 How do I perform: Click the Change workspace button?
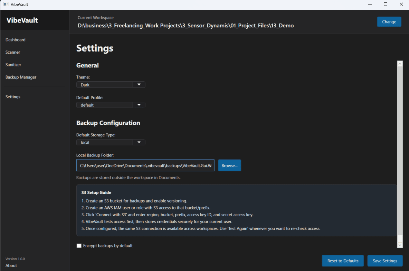389,21
